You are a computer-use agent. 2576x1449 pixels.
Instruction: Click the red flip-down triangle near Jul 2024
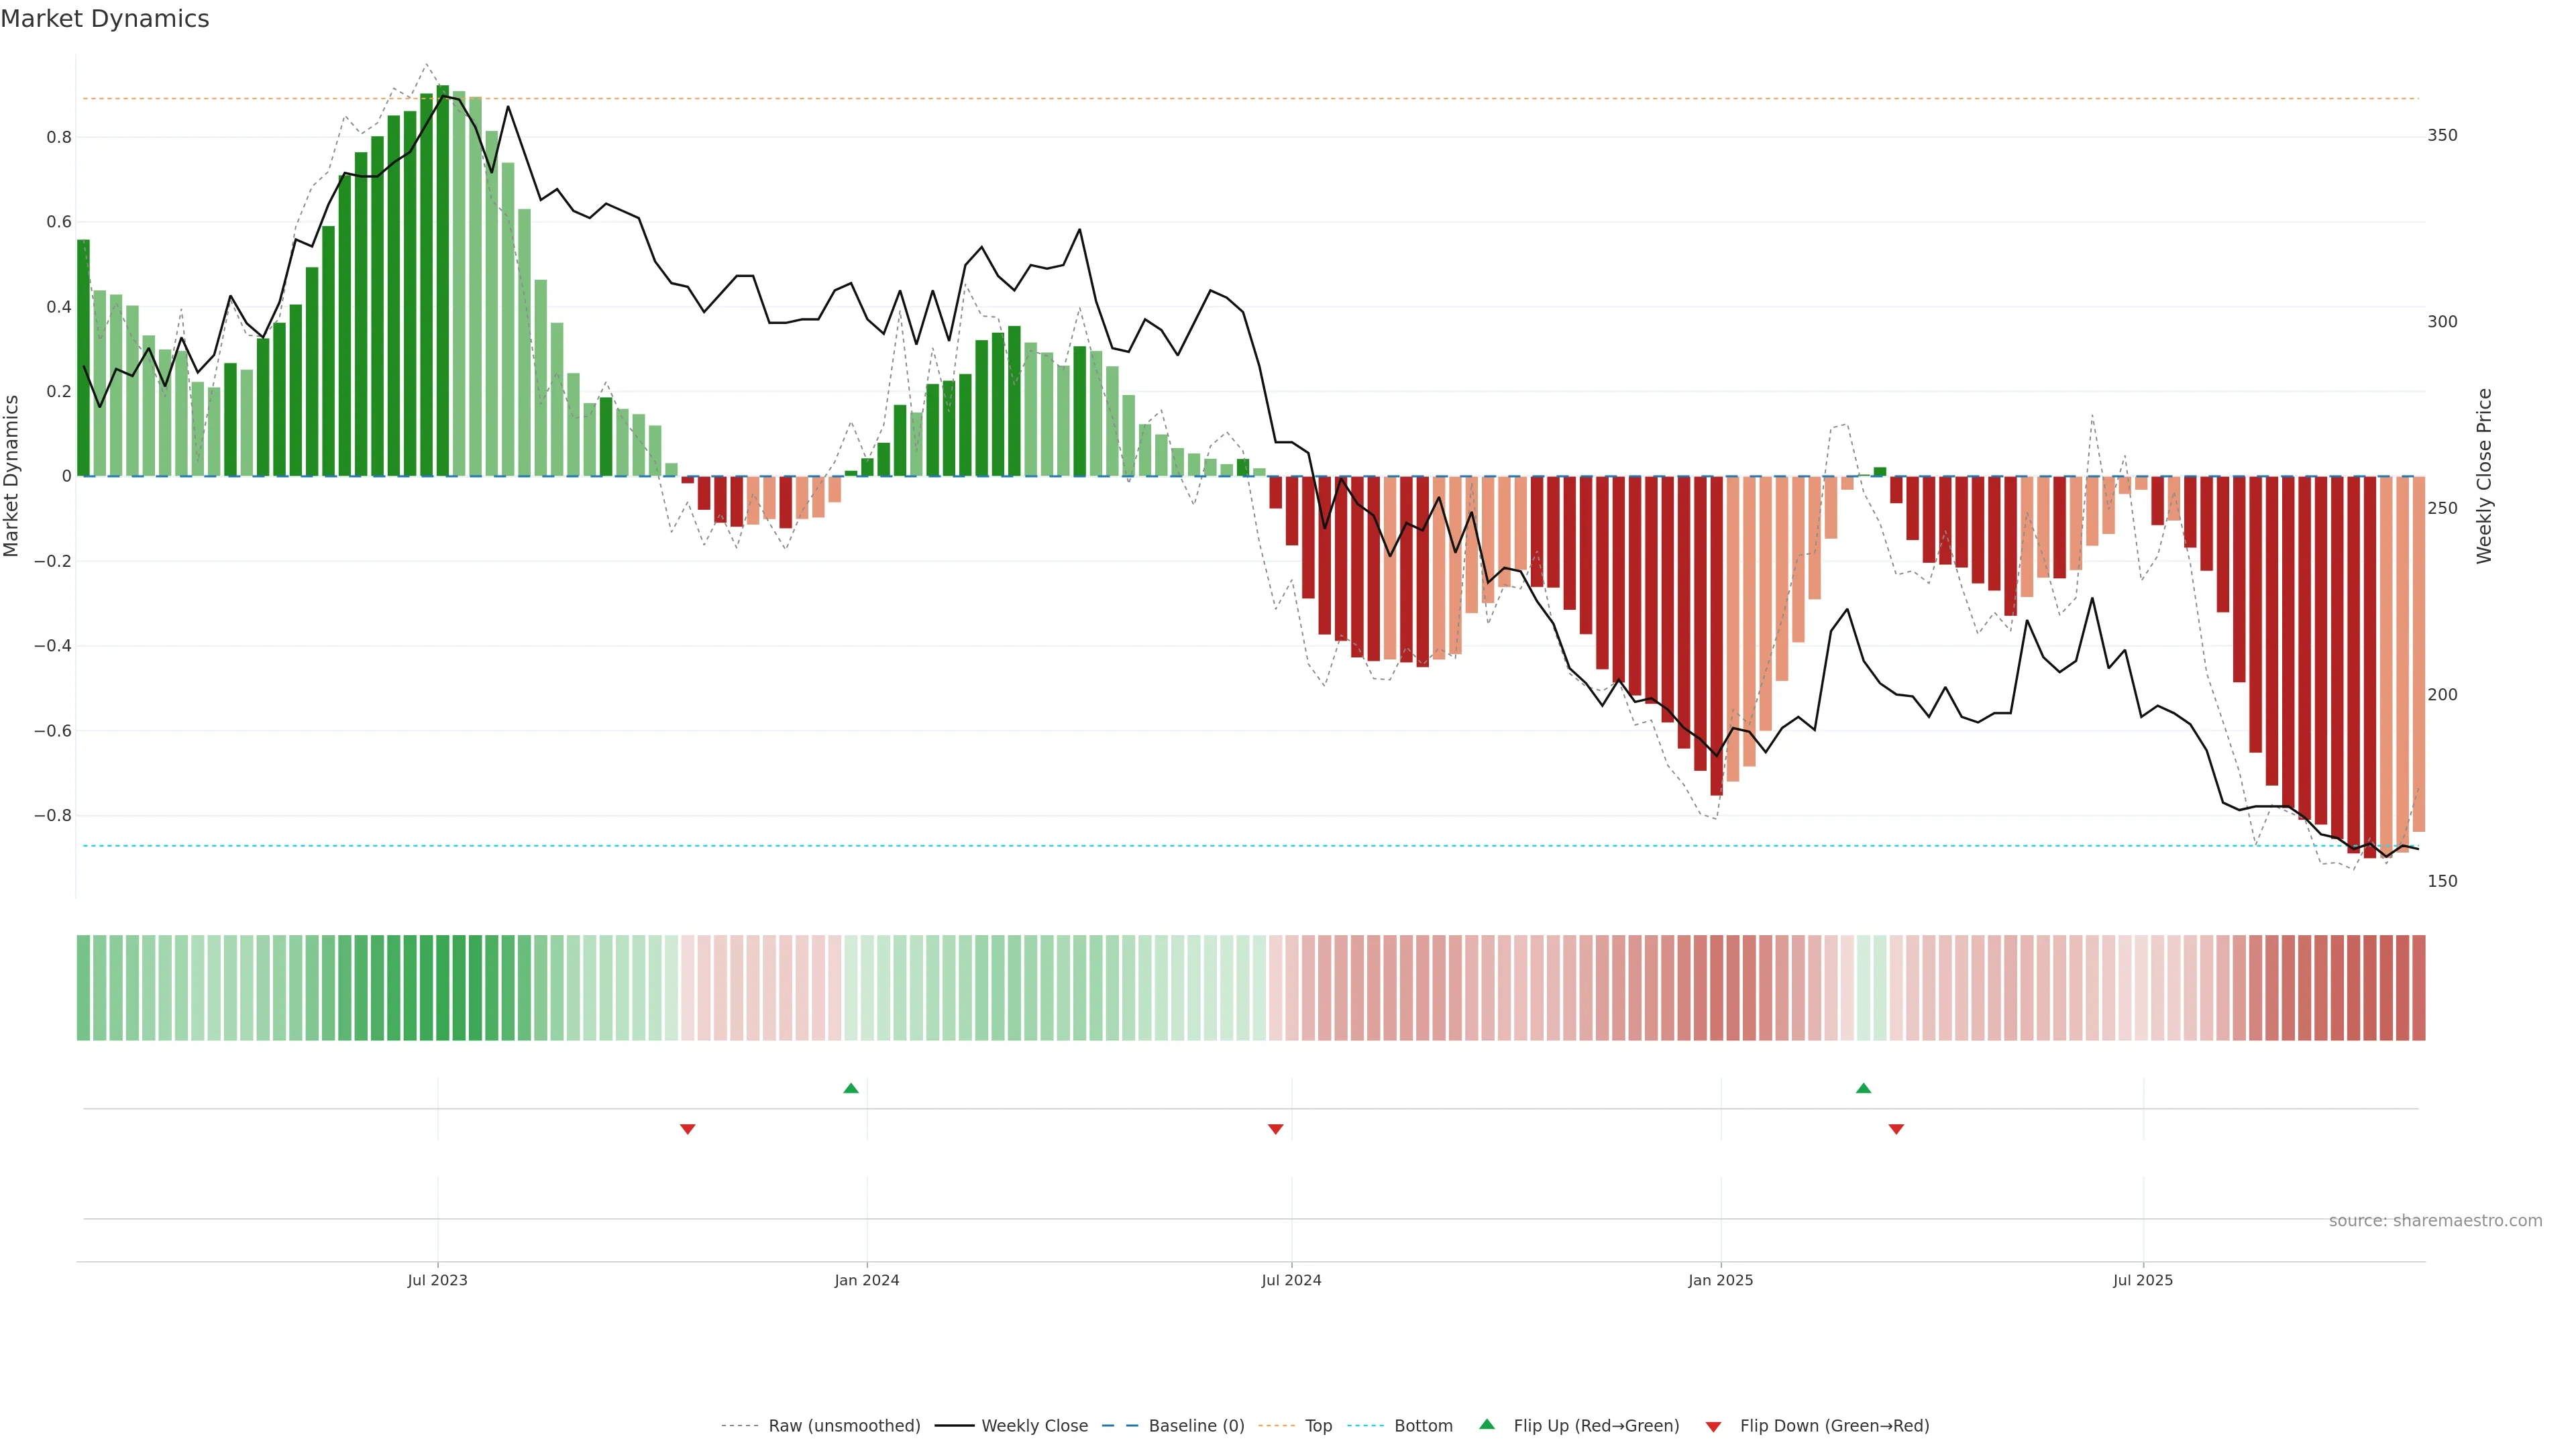point(1275,1129)
